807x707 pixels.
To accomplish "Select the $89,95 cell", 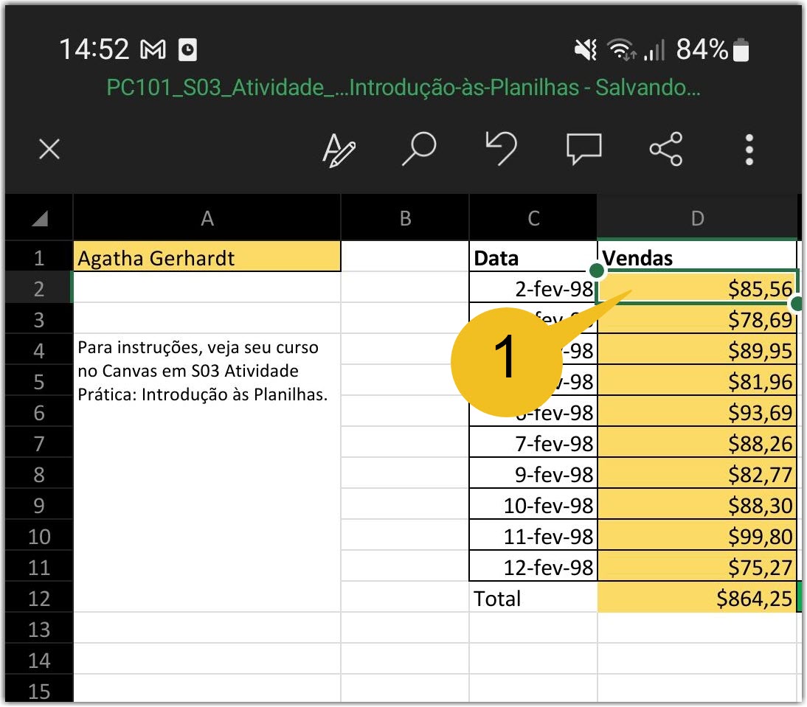I will (697, 350).
